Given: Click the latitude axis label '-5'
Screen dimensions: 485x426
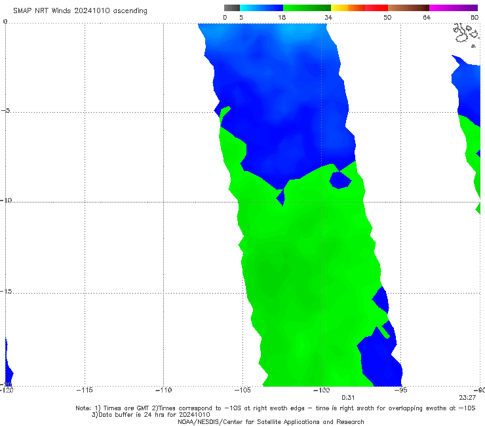Looking at the screenshot, I should click(x=6, y=110).
